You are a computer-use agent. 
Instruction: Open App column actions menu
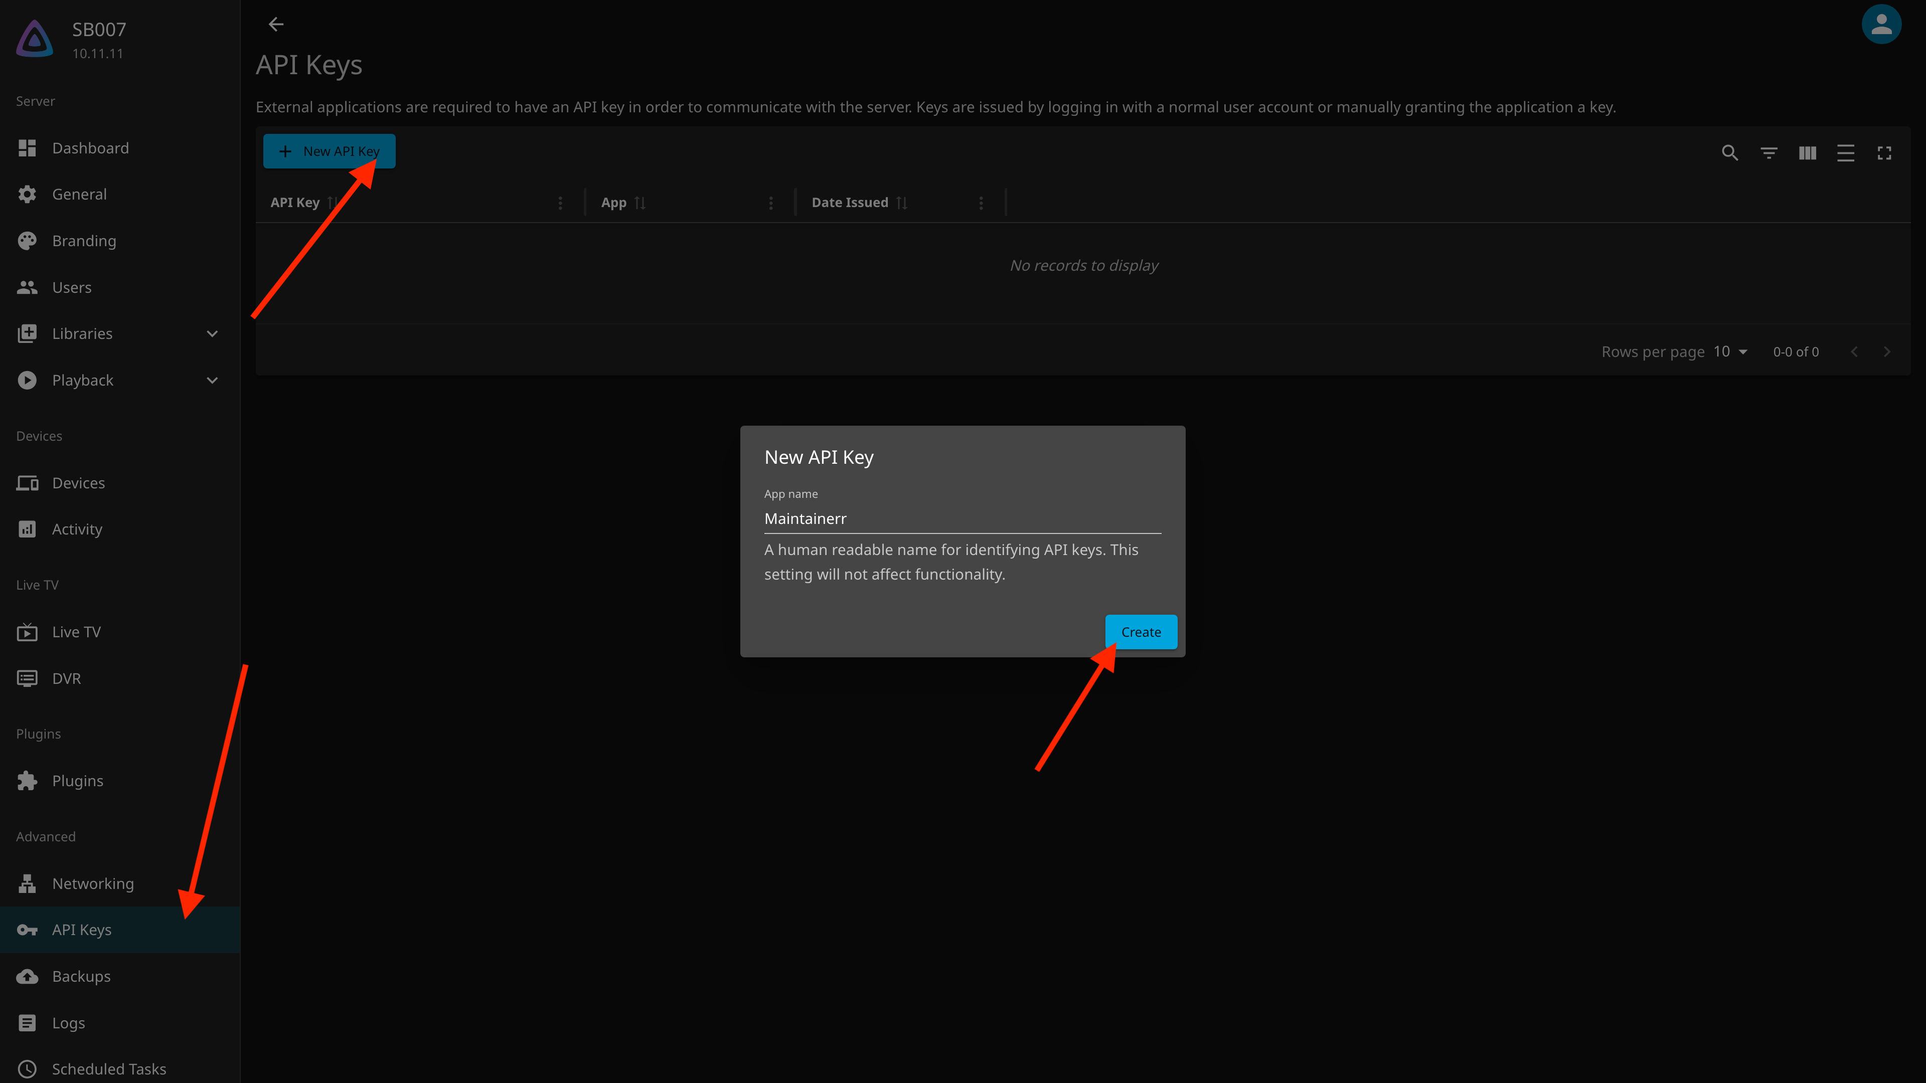pos(771,203)
